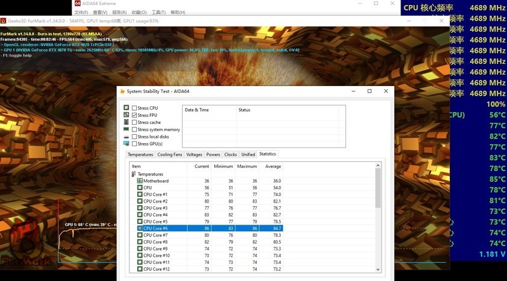Click the statistics list scrollbar down arrow
The image size is (507, 281).
378,270
